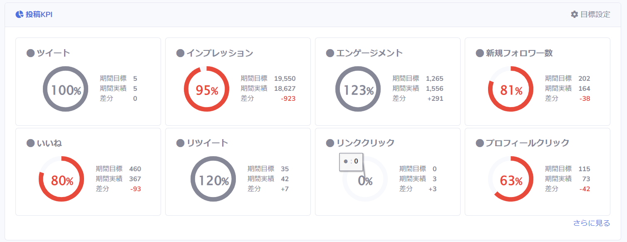Click the gray dot beside いいね
Viewport: 627px width, 242px height.
30,143
